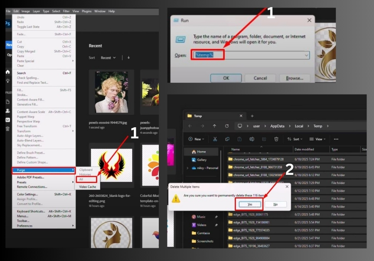The width and height of the screenshot is (374, 261).
Task: Open the New dropdown in Explorer toolbar
Action: coord(196,139)
